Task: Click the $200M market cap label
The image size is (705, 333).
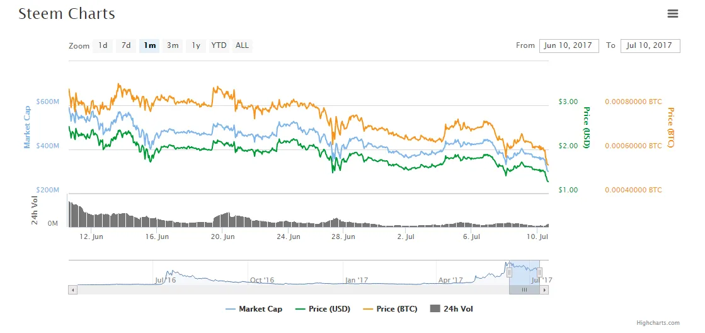Action: click(x=48, y=190)
